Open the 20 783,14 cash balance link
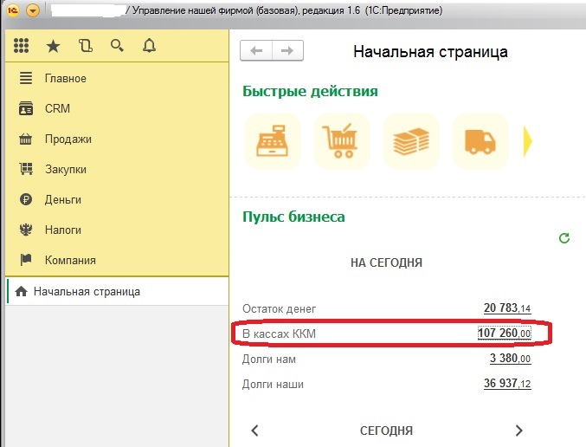Screen dimensions: 586x447 click(x=506, y=308)
